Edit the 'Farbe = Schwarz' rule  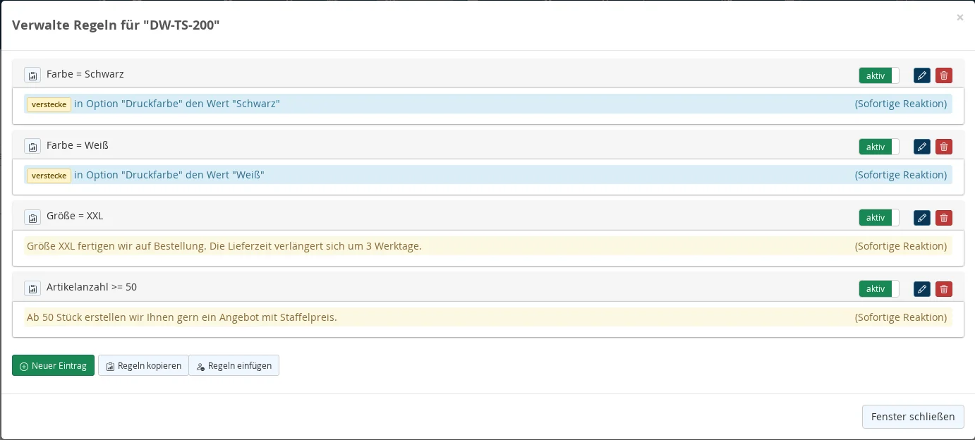tap(922, 75)
